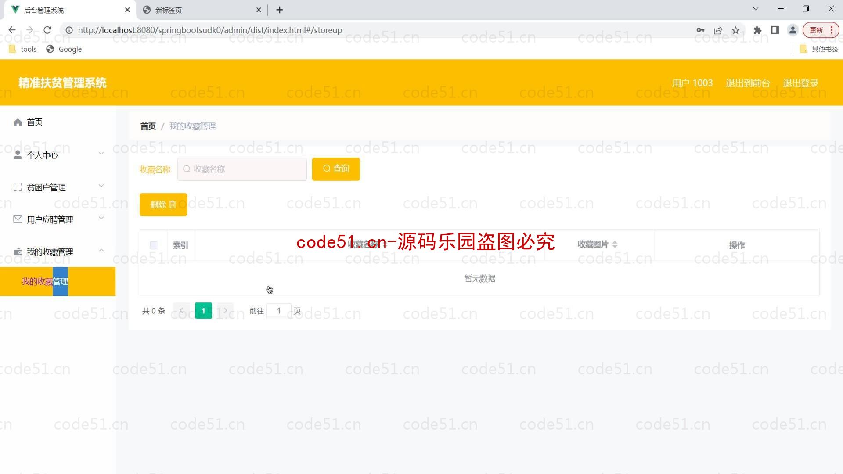Image resolution: width=843 pixels, height=474 pixels.
Task: Toggle the browser side panel icon
Action: click(x=775, y=30)
